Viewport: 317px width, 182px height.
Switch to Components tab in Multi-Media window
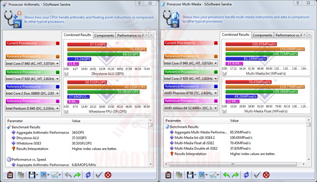click(262, 35)
